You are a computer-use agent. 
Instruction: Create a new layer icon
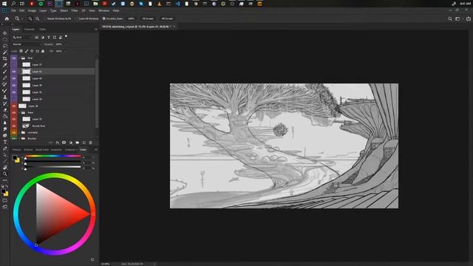pyautogui.click(x=84, y=143)
